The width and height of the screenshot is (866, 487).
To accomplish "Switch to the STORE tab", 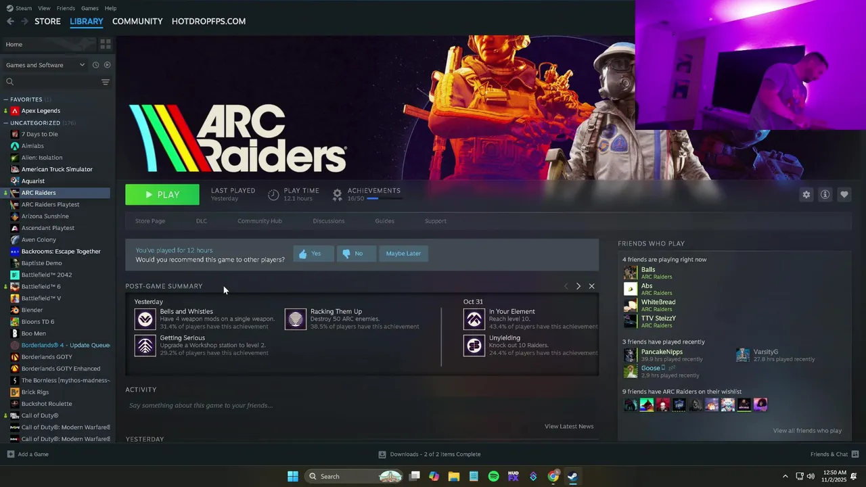I will click(x=47, y=22).
